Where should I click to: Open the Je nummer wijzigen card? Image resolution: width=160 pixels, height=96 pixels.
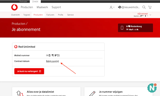(118, 92)
